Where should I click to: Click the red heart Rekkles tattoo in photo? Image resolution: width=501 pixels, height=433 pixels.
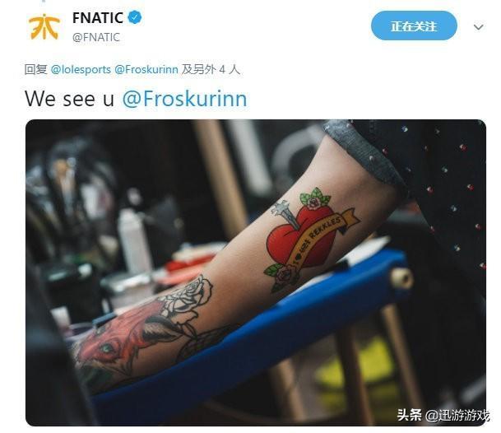[300, 236]
